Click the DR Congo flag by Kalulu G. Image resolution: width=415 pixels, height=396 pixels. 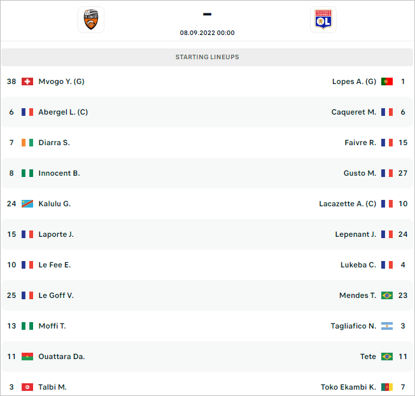pos(27,204)
